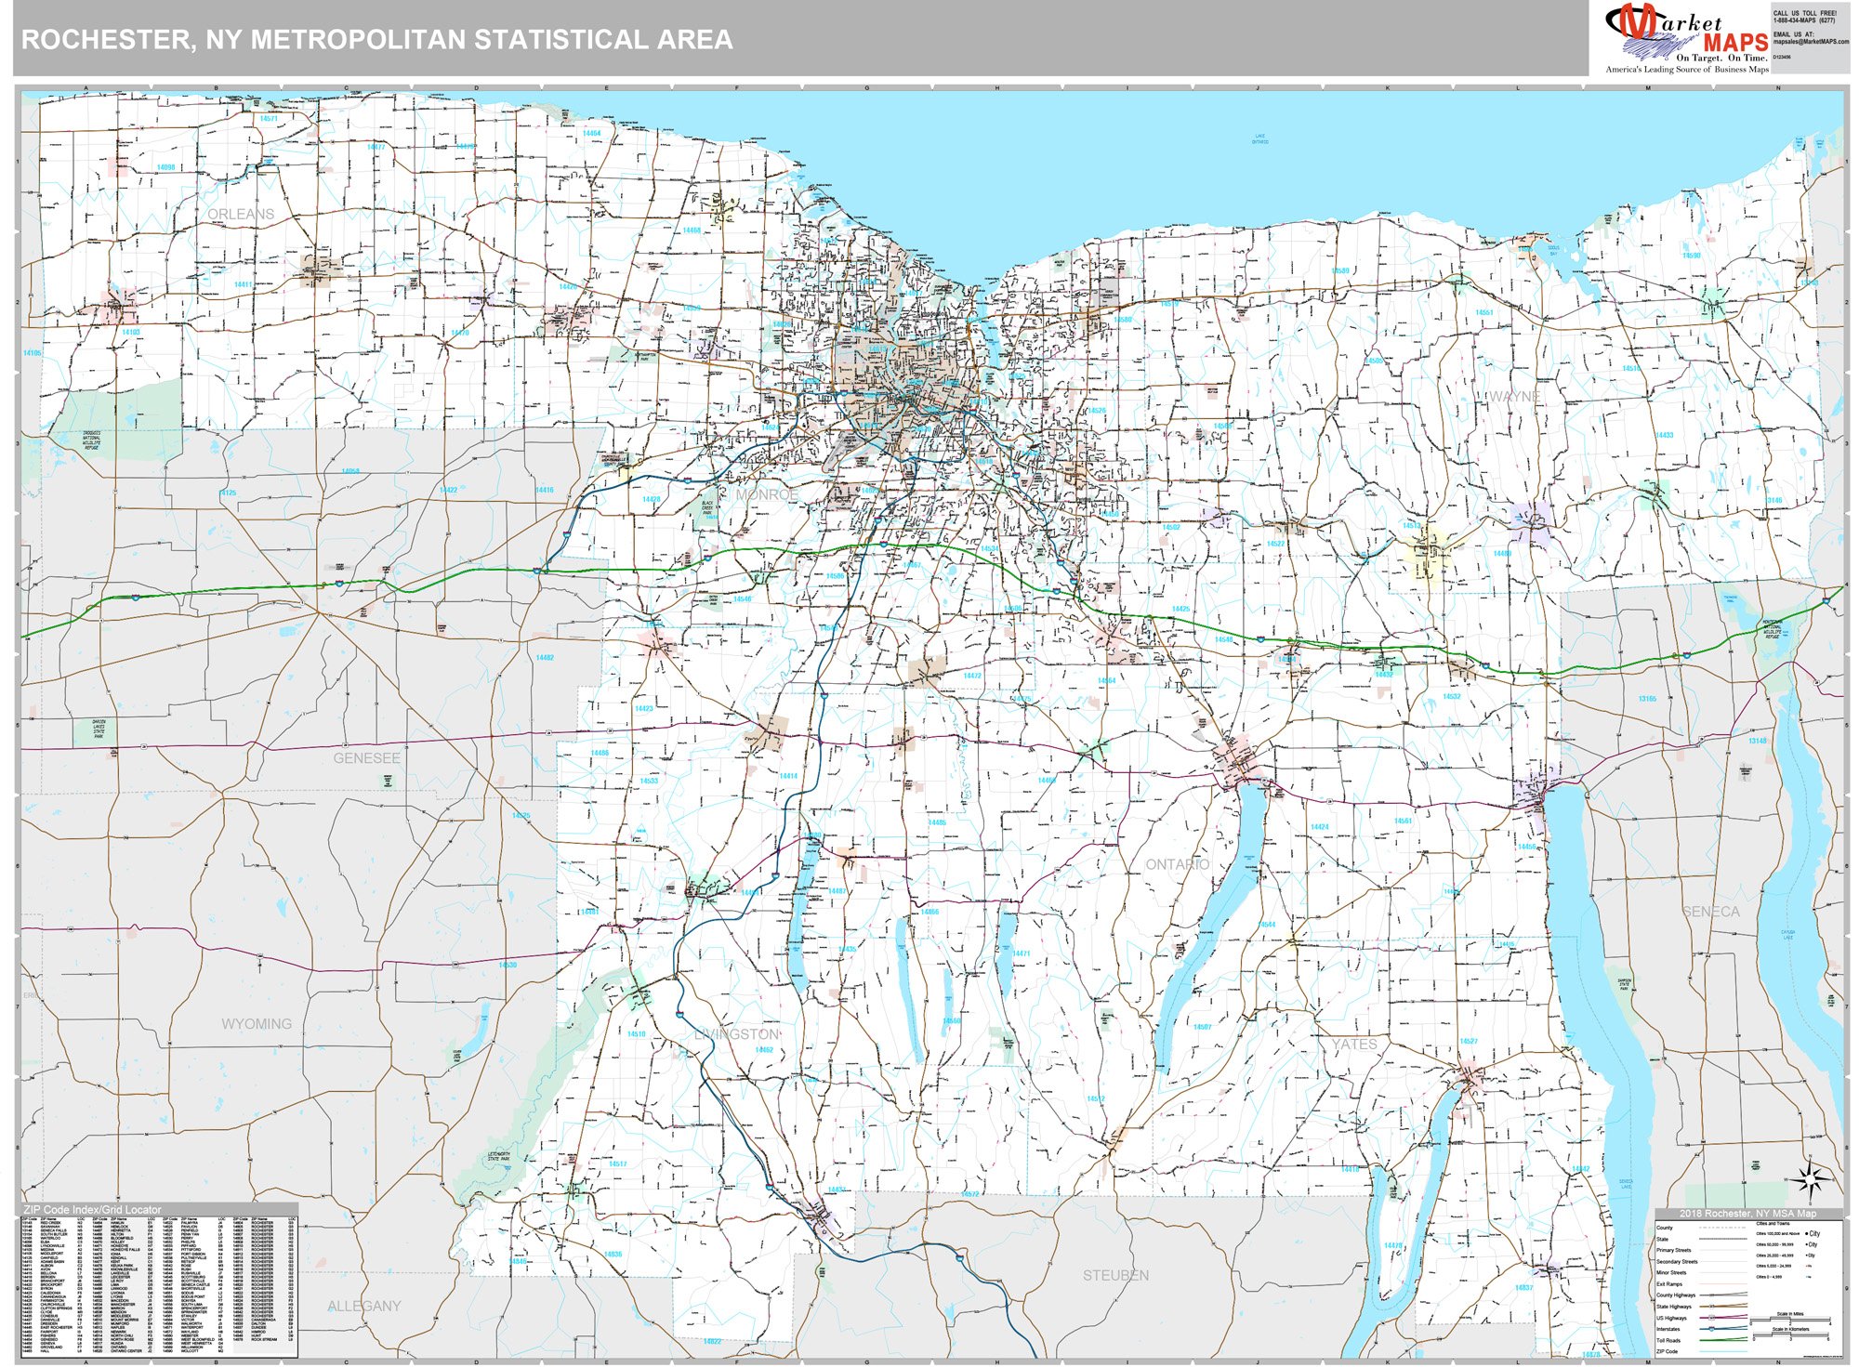Click the '2018 Rochester, NY MSA Map' legend title
The width and height of the screenshot is (1859, 1367).
[x=1748, y=1214]
